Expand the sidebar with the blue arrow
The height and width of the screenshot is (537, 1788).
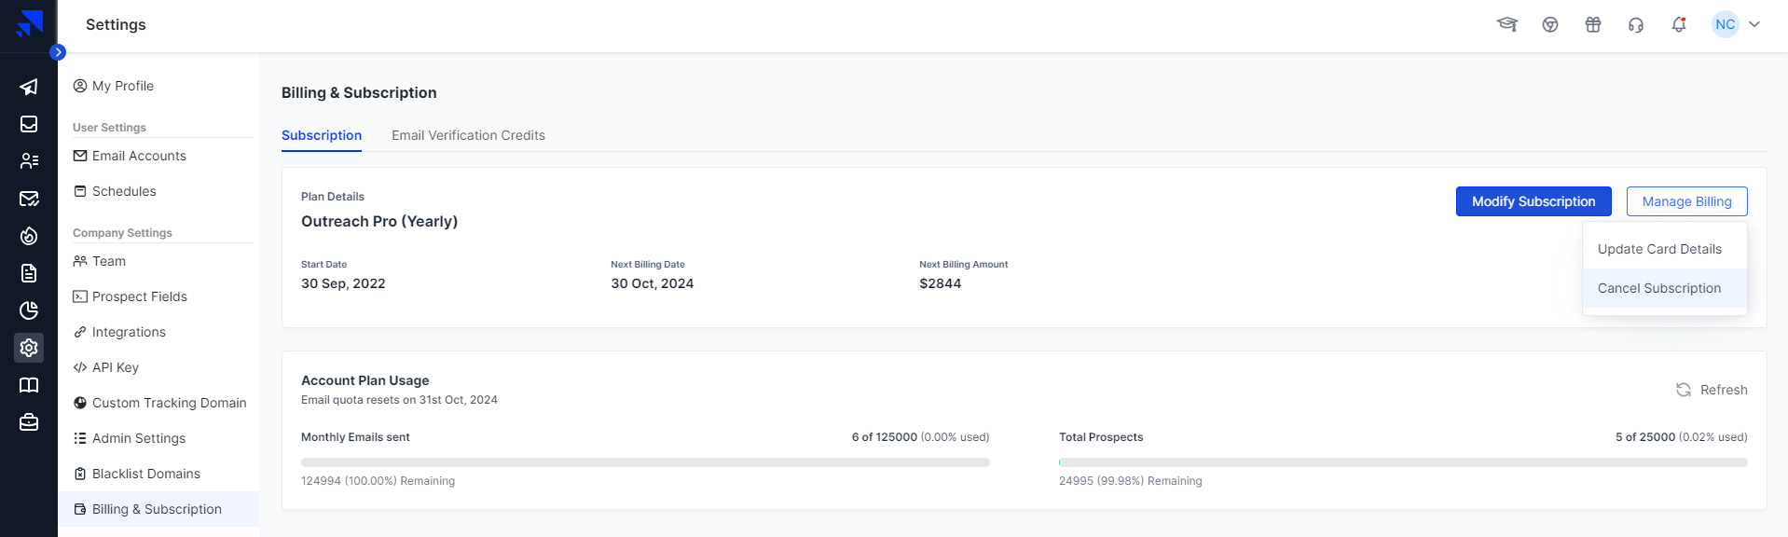point(58,52)
